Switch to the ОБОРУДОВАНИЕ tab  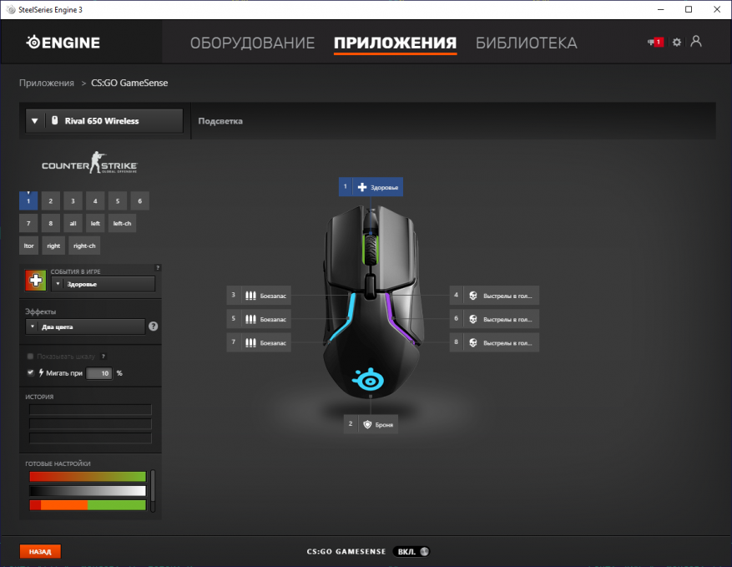[252, 43]
